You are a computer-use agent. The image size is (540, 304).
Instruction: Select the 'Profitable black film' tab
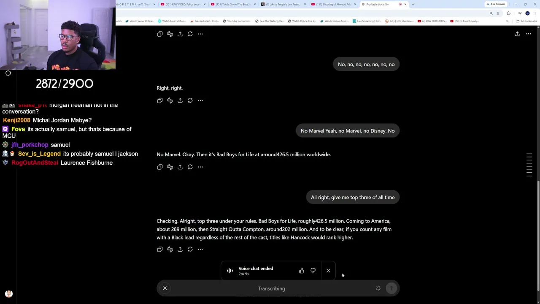[384, 4]
